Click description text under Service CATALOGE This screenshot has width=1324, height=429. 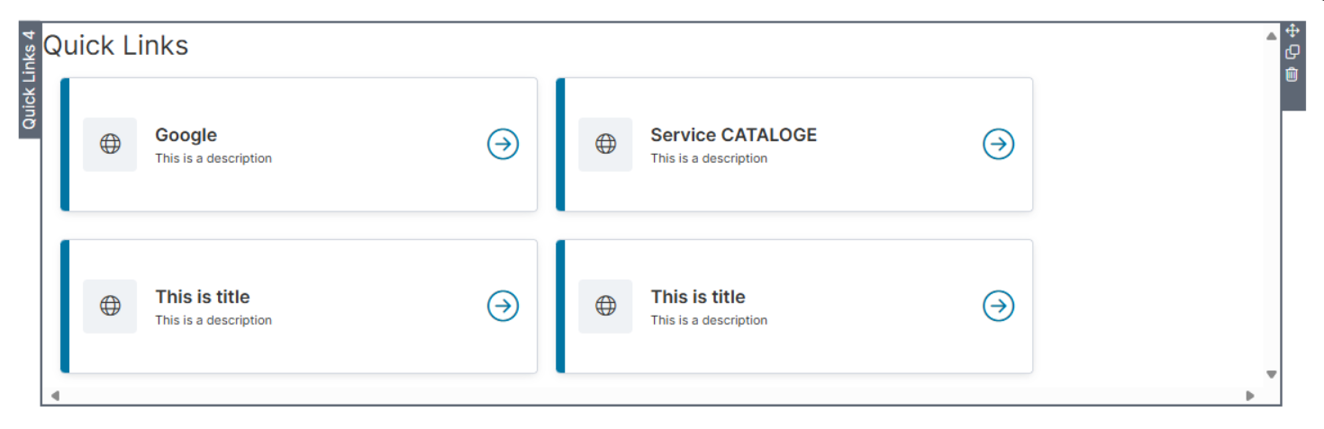click(x=709, y=158)
